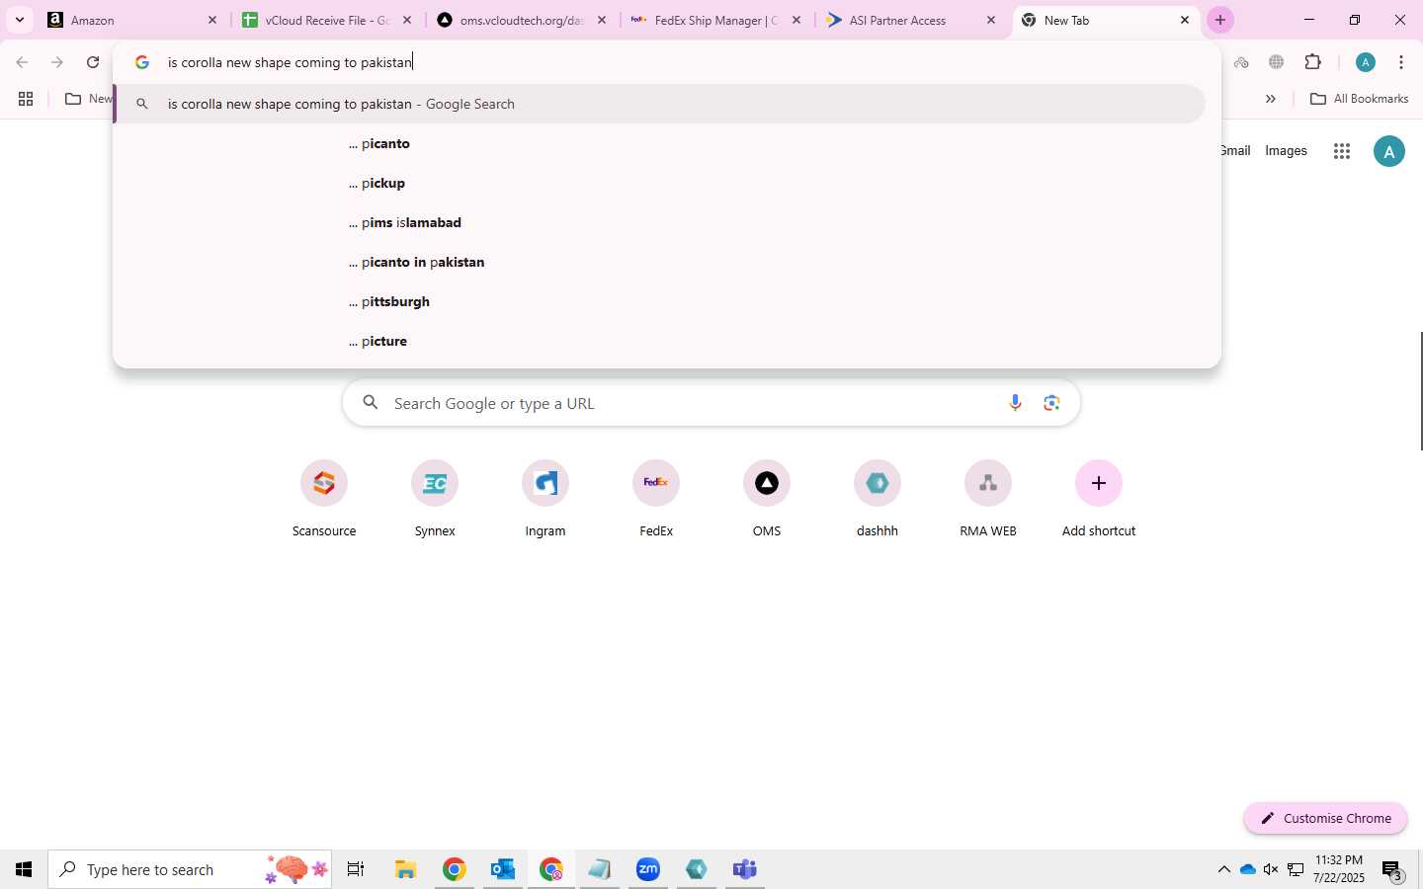Open Outlook from the taskbar

tap(503, 869)
